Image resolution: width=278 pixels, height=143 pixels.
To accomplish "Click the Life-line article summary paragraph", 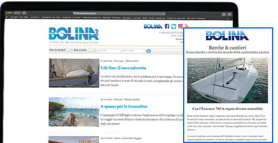I will point(142,81).
